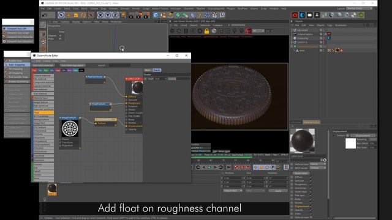The image size is (392, 220).
Task: Adjust the Float value slider in Shader tab
Action: (x=178, y=79)
